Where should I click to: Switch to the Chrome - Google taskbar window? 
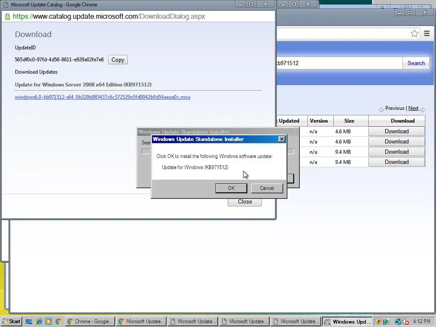(90, 322)
